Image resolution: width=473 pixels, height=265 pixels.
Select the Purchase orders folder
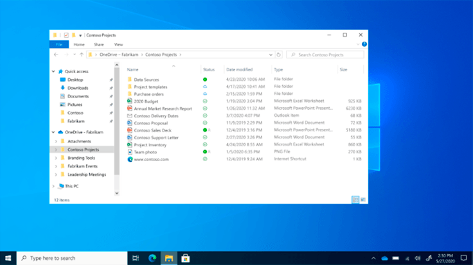[148, 94]
